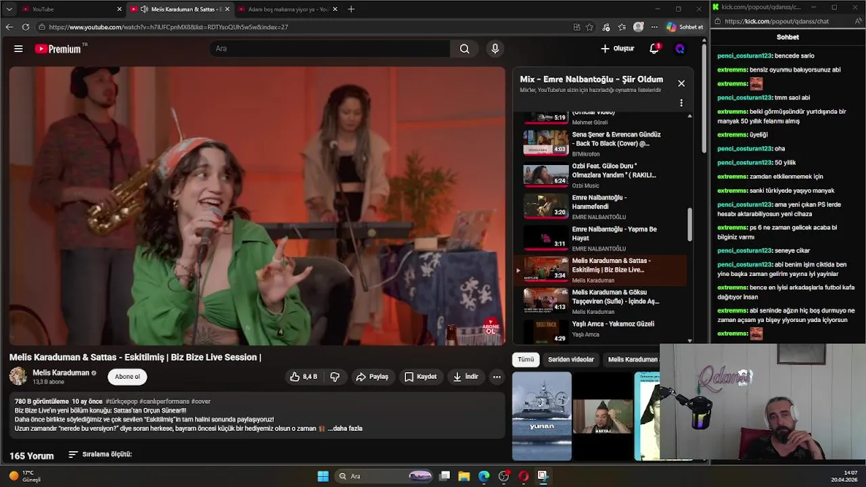866x487 pixels.
Task: Play Sena Şener Back To Black playlist item
Action: 601,143
